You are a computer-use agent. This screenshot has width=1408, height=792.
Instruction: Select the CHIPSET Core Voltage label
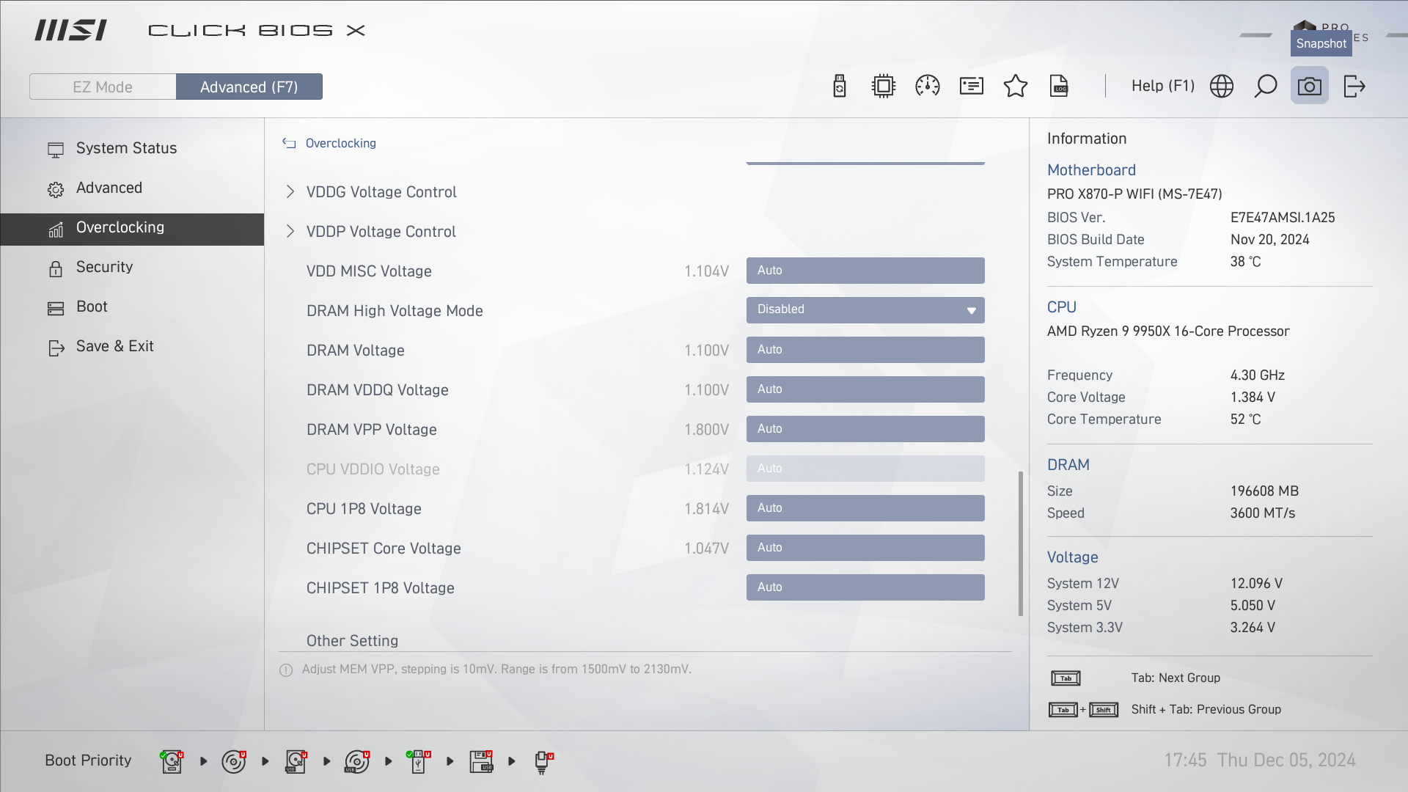[x=384, y=549]
